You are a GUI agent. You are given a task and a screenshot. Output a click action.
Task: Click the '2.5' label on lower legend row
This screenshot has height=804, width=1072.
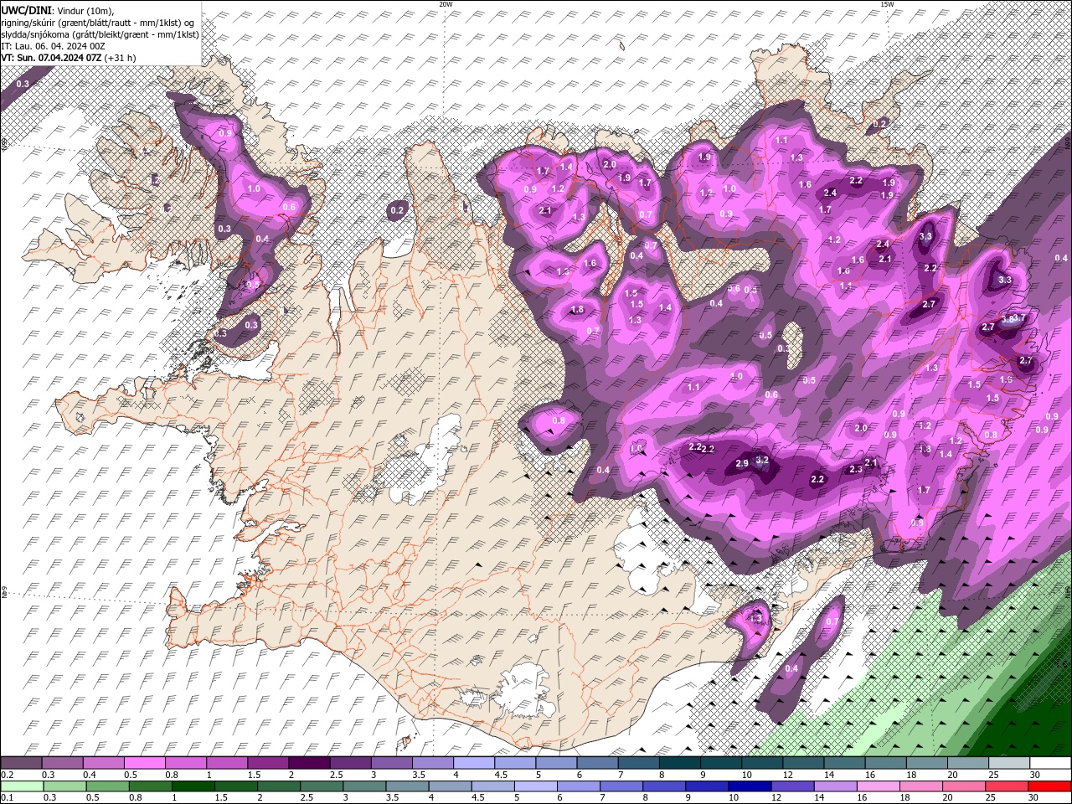[306, 798]
